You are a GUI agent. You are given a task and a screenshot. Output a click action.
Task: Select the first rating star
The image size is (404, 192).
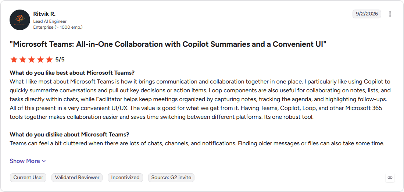14,60
